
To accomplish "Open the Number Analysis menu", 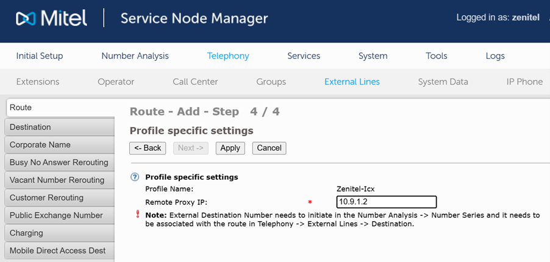I will 135,56.
